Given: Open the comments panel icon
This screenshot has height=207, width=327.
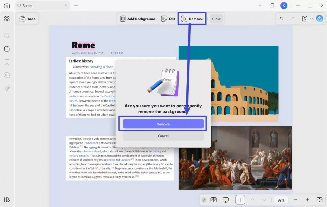Looking at the screenshot, I should 7,75.
